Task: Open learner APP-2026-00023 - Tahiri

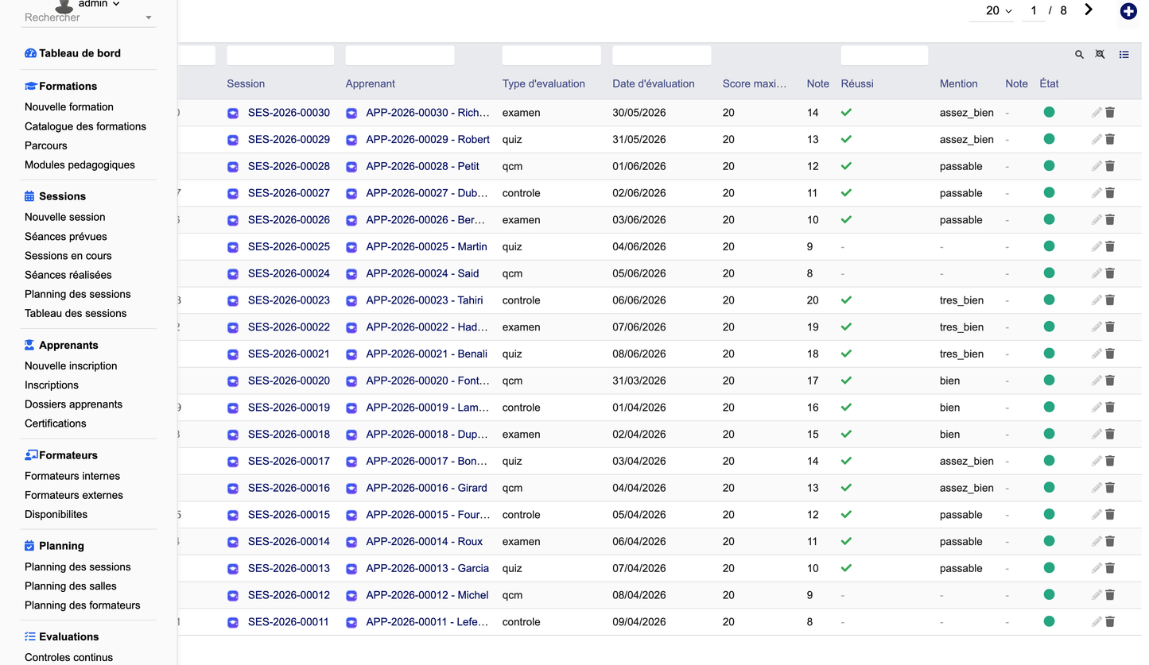Action: tap(424, 300)
